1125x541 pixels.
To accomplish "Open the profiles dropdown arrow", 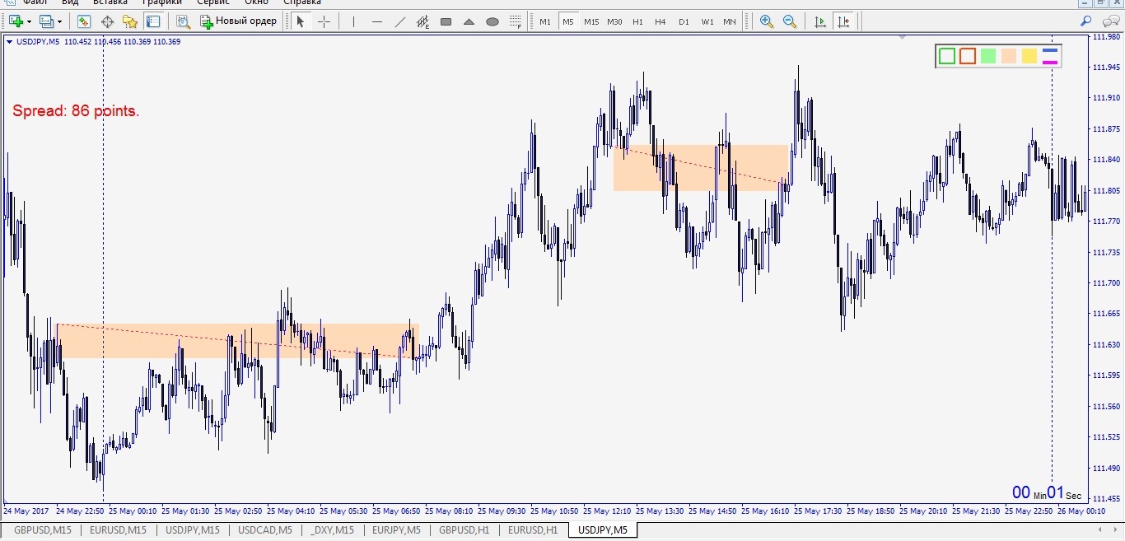I will click(59, 21).
